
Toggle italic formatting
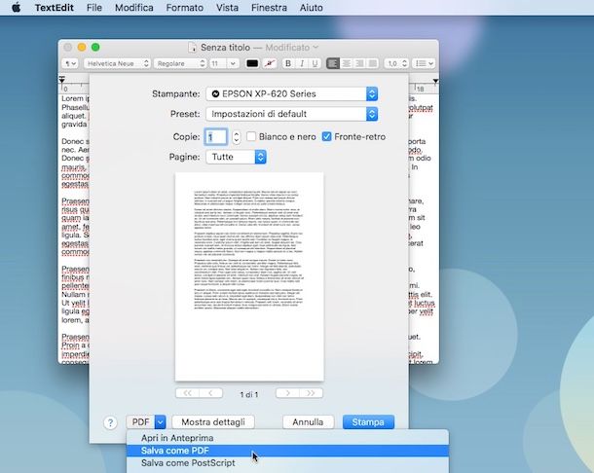[x=302, y=63]
